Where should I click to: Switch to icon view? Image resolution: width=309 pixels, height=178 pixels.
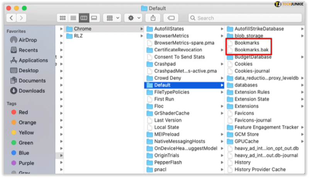click(63, 18)
